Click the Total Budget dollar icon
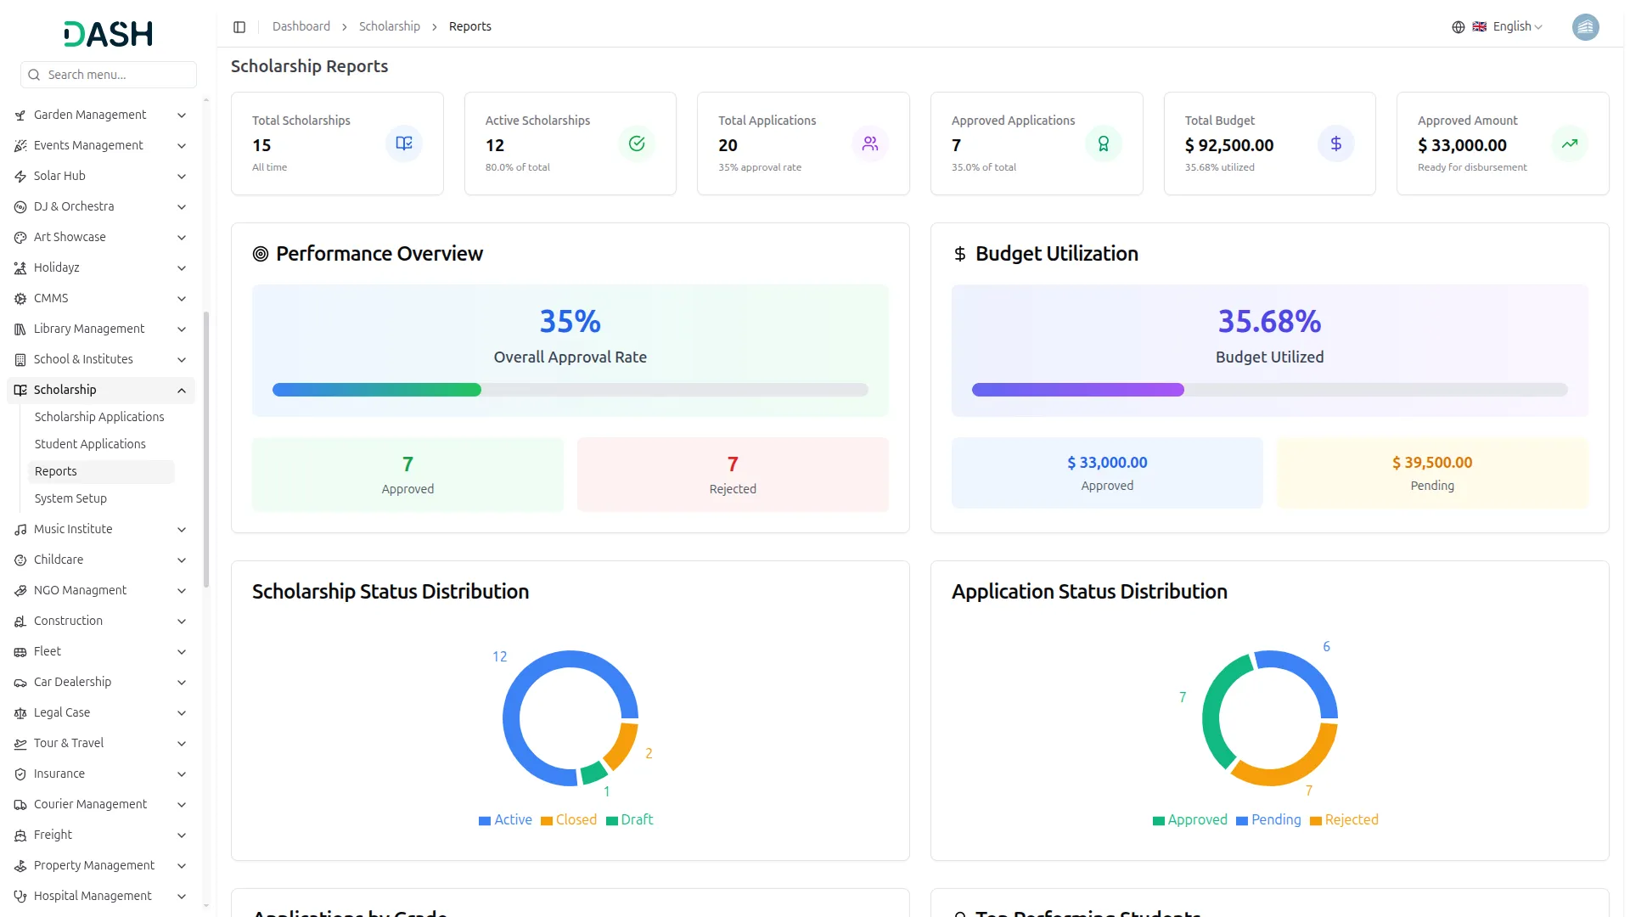1630x917 pixels. tap(1336, 143)
